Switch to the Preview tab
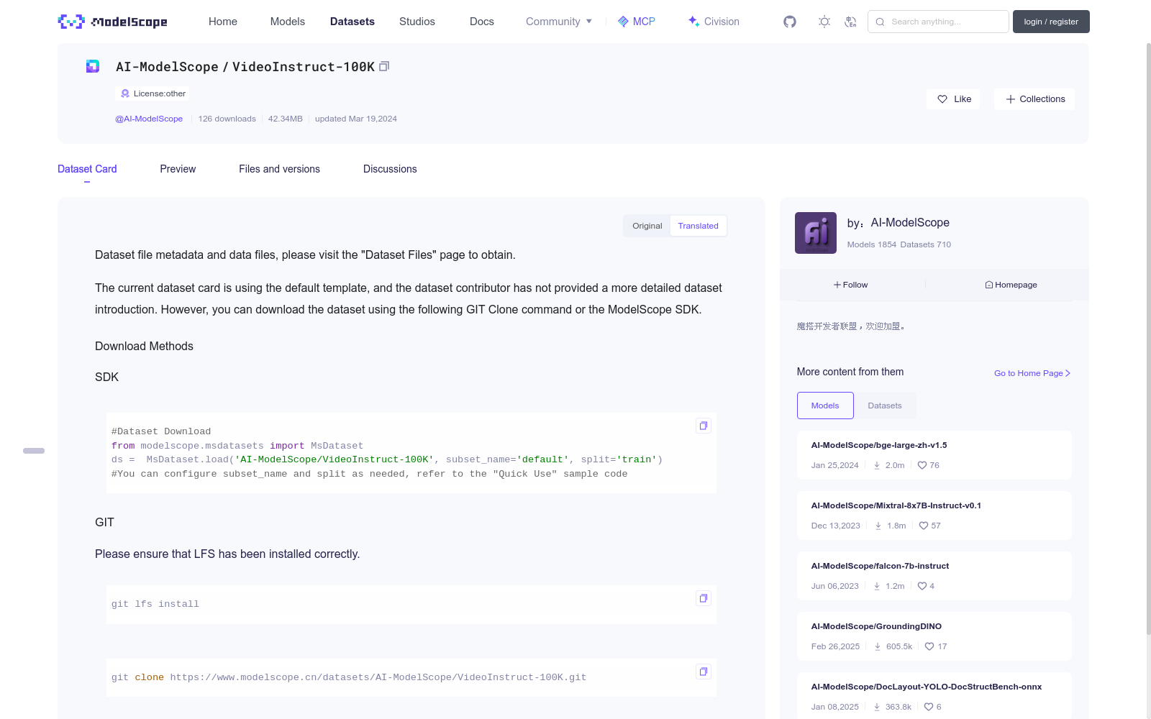Viewport: 1151px width, 719px height. [x=178, y=169]
